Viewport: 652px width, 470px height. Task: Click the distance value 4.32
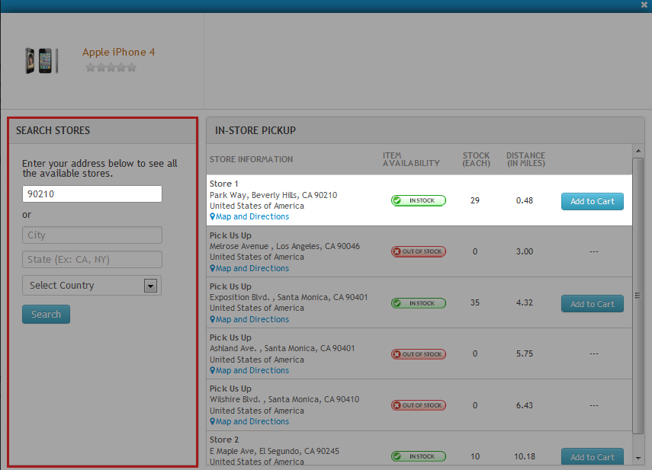coord(525,303)
